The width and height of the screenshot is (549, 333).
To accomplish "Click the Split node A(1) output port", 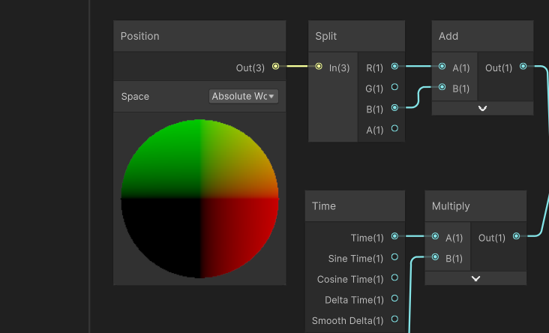I will (x=394, y=129).
